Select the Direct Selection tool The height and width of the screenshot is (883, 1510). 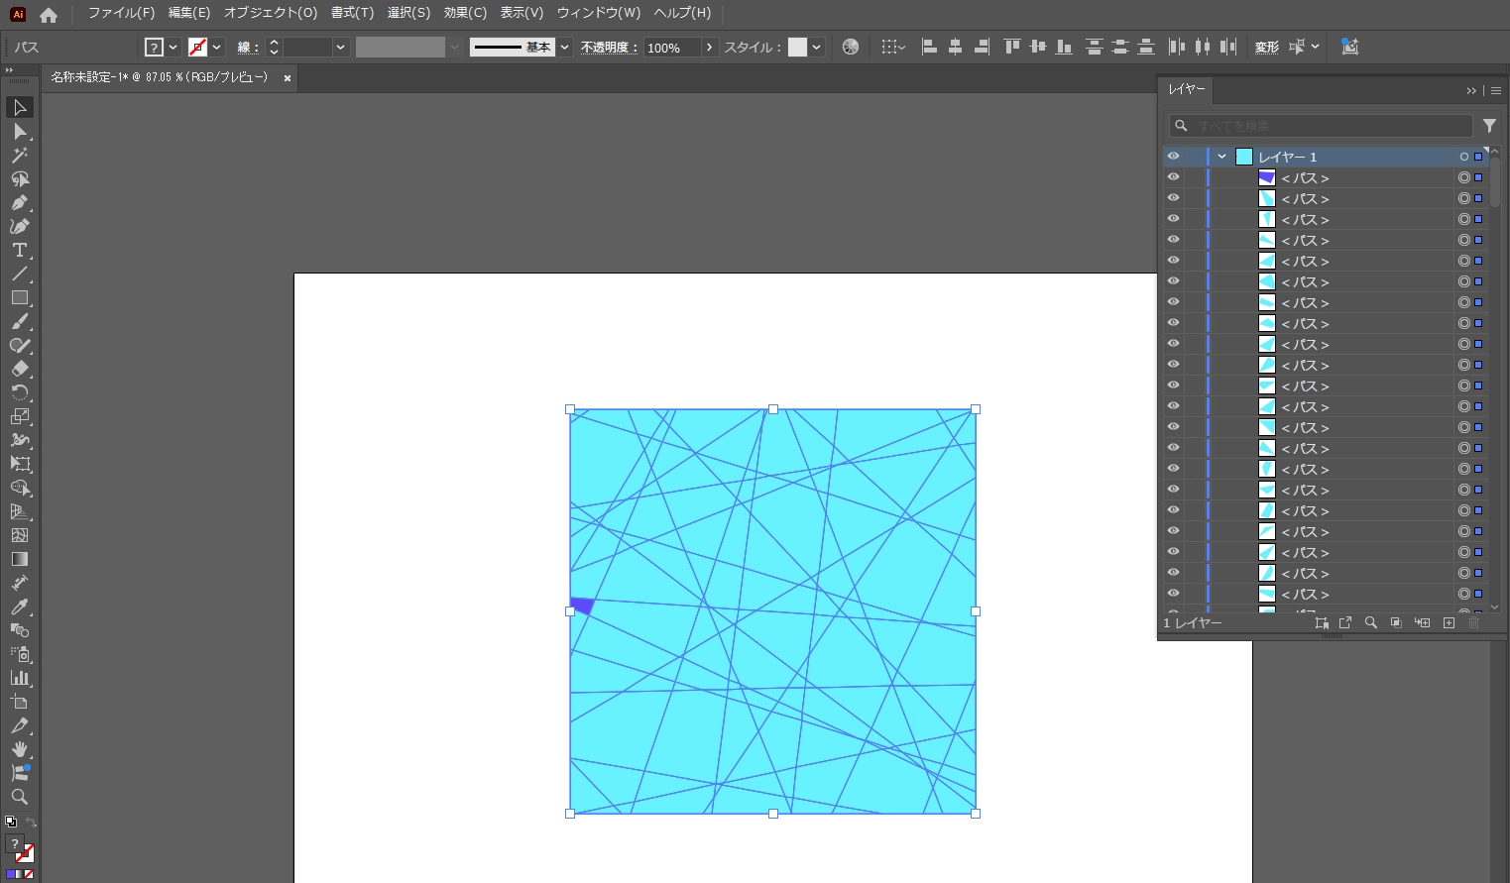click(x=20, y=131)
